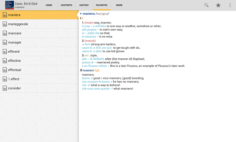Open the search magnifier icon
236x142 pixels.
pos(206,5)
